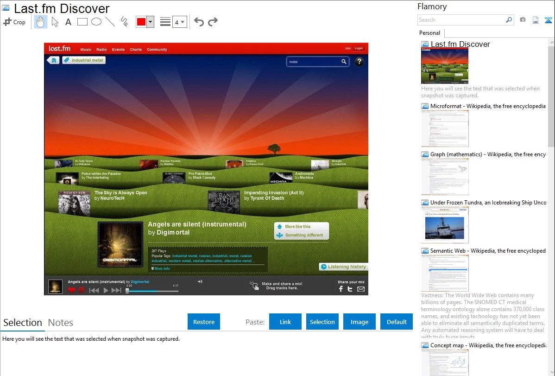Select the Crop tool
The height and width of the screenshot is (376, 555).
[14, 22]
